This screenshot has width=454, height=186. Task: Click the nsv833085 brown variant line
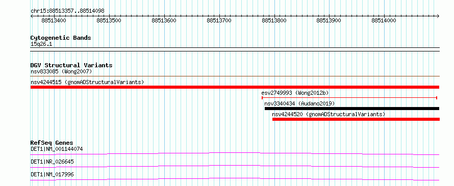tap(235, 76)
